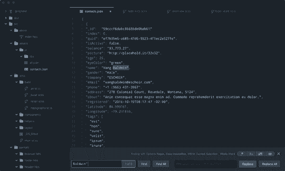
Task: Click the Find All button
Action: (x=161, y=164)
